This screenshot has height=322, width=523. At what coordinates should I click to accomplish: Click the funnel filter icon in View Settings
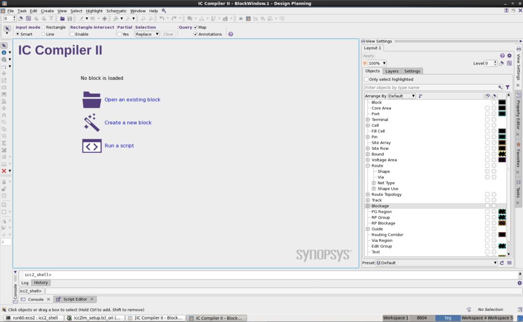(x=508, y=87)
